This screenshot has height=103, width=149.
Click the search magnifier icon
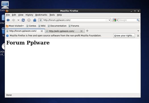coord(138,20)
